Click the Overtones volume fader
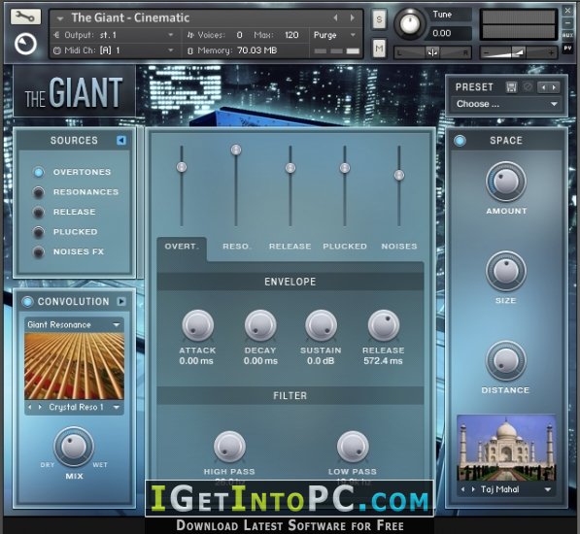 [x=182, y=167]
